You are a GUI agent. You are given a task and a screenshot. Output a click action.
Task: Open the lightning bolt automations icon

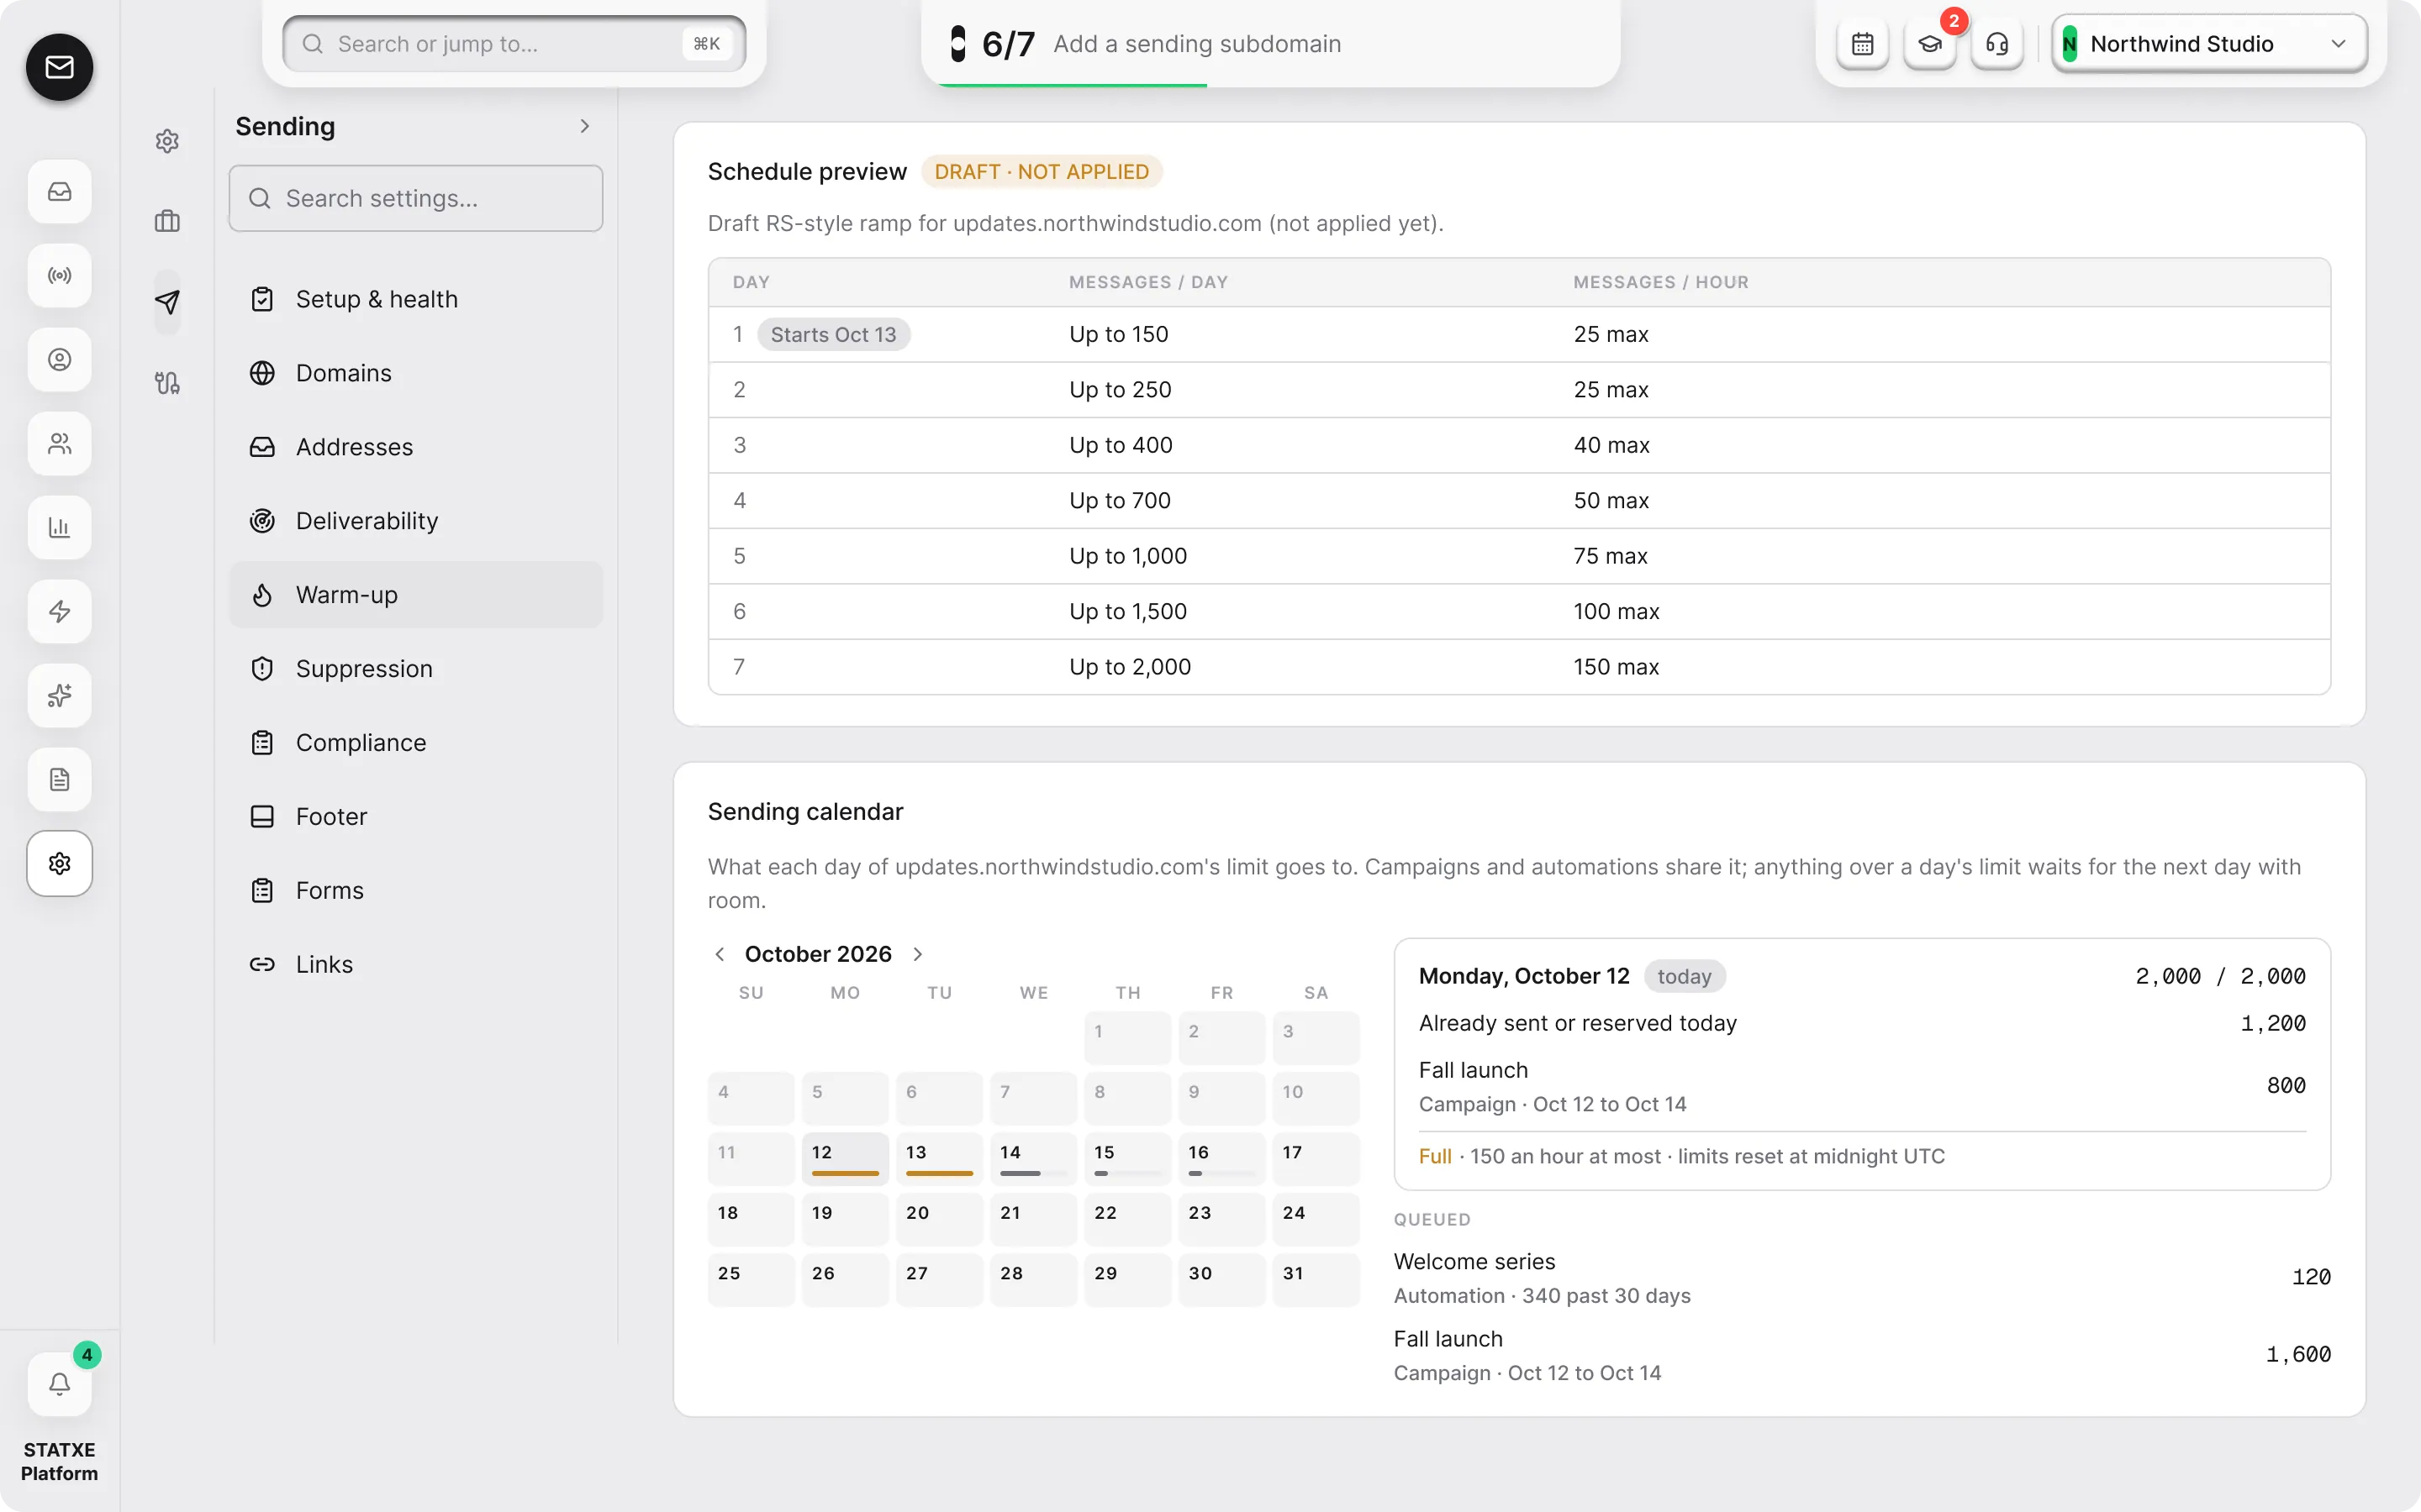(59, 612)
